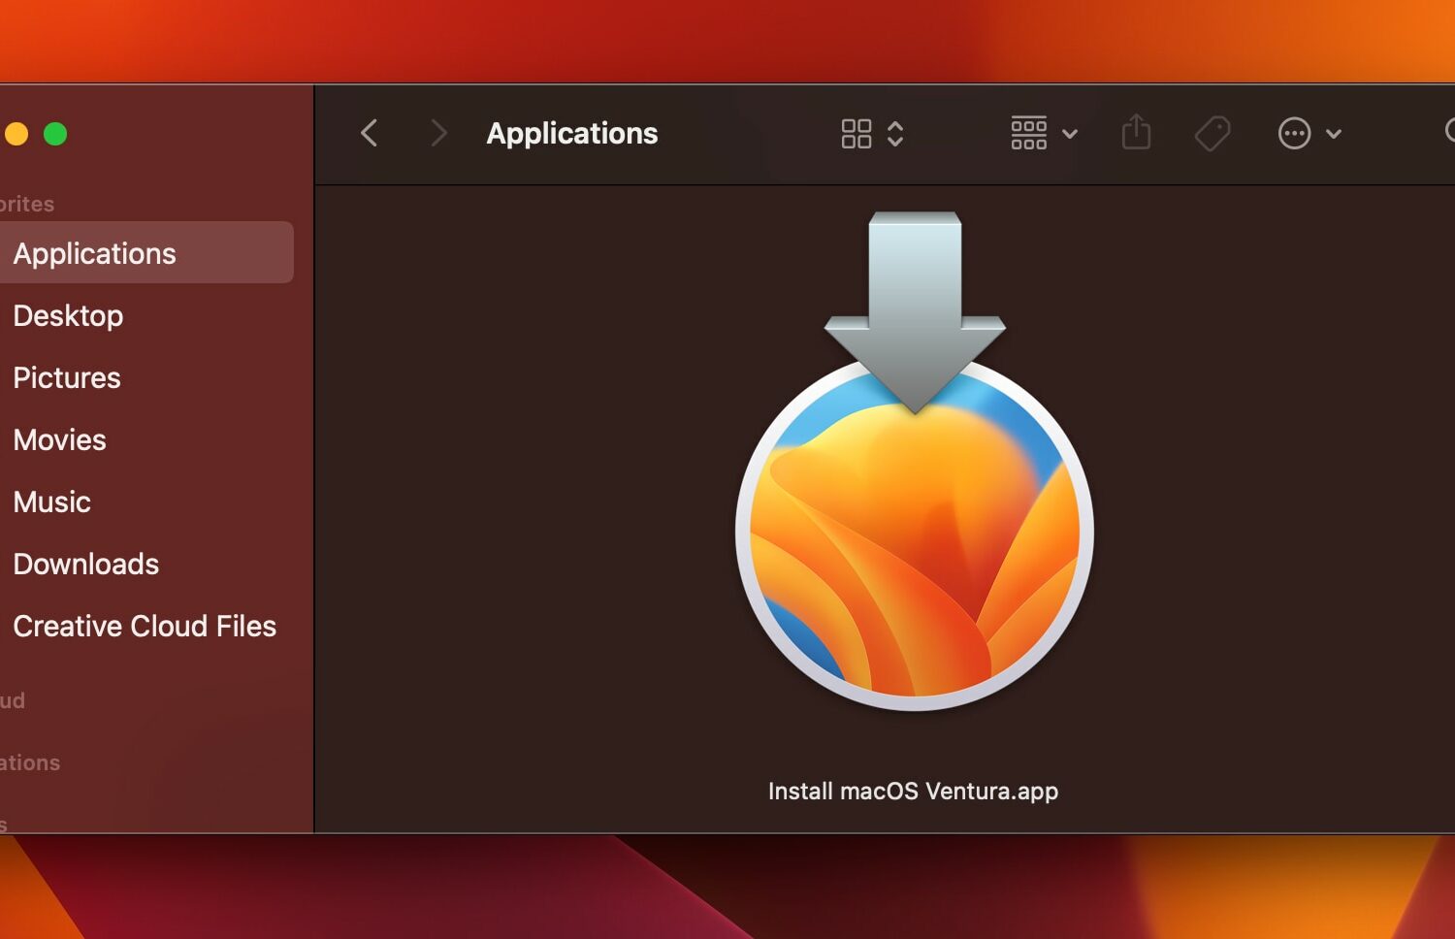Click the Share toolbar icon
This screenshot has height=939, width=1455.
point(1136,132)
